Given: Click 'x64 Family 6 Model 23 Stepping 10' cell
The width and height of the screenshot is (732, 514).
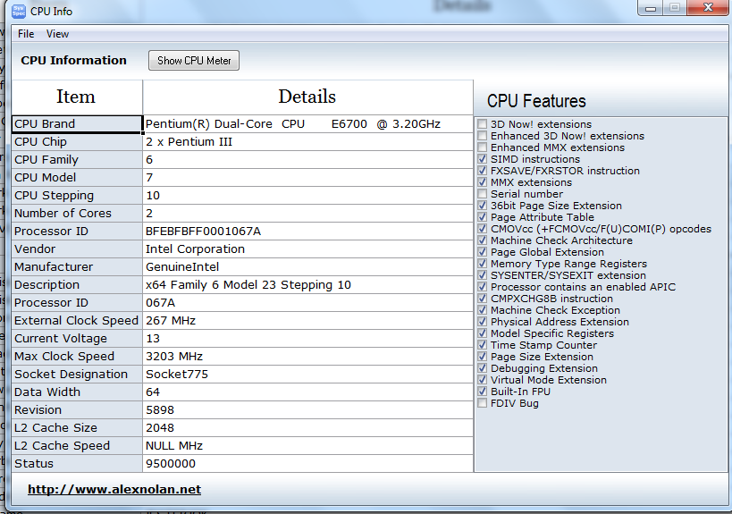Looking at the screenshot, I should click(307, 285).
